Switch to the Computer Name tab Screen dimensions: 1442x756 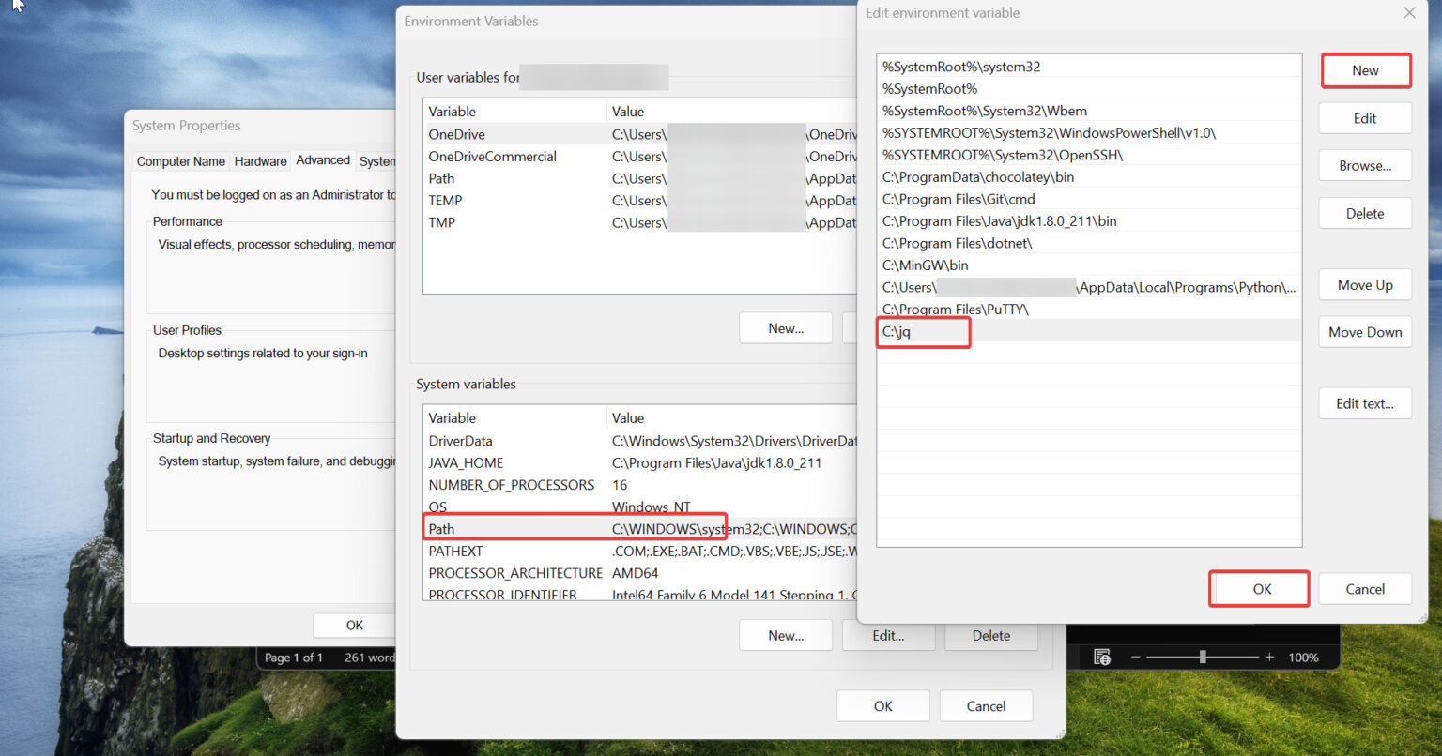tap(180, 160)
